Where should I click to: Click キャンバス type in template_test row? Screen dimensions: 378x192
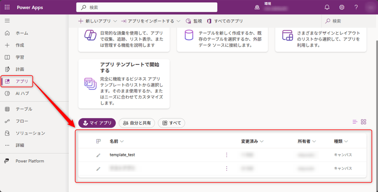pos(343,155)
